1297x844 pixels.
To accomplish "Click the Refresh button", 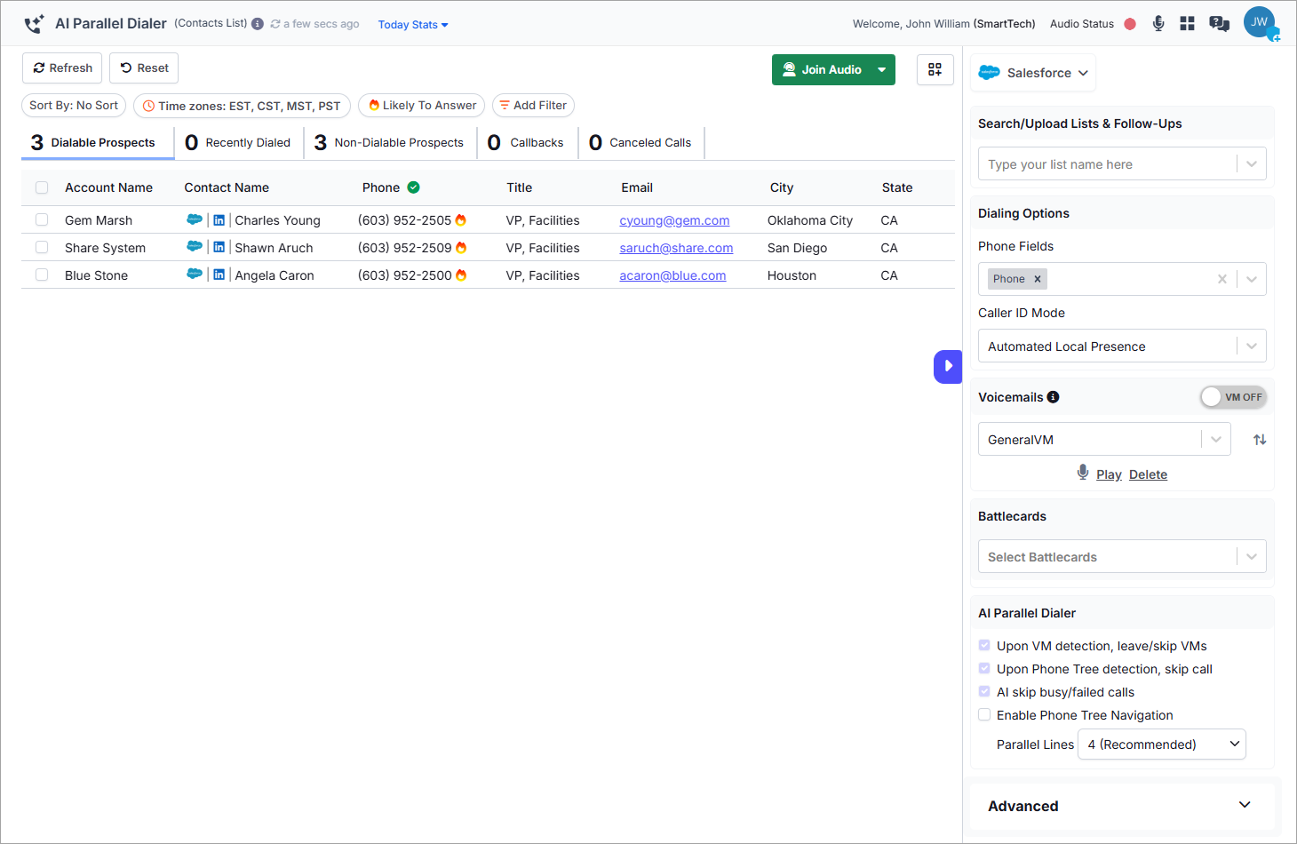I will [x=62, y=68].
